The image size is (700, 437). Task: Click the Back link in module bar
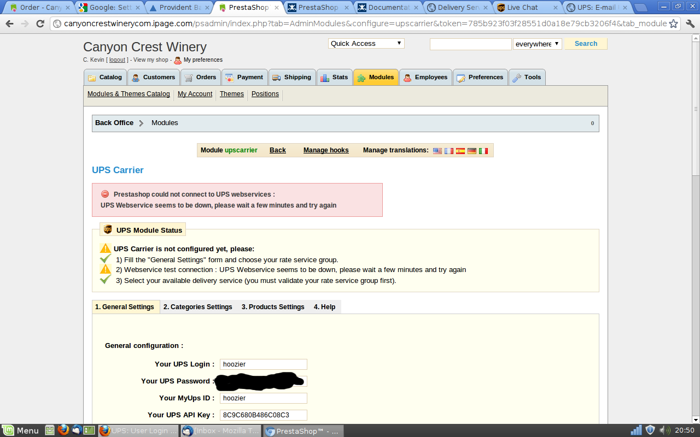[x=278, y=150]
